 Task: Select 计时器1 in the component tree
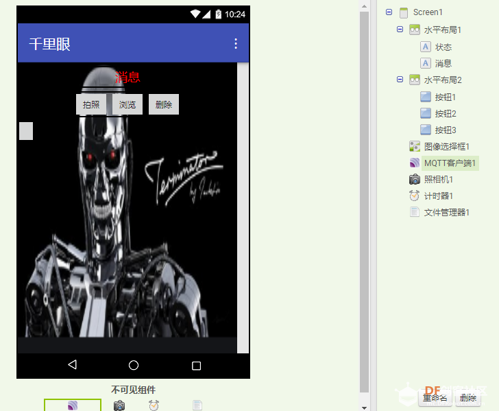point(439,196)
